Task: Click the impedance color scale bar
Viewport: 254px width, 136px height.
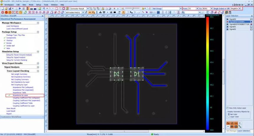Action: 208,73
